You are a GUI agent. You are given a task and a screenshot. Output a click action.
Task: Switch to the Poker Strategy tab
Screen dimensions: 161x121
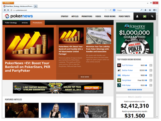coord(11,23)
